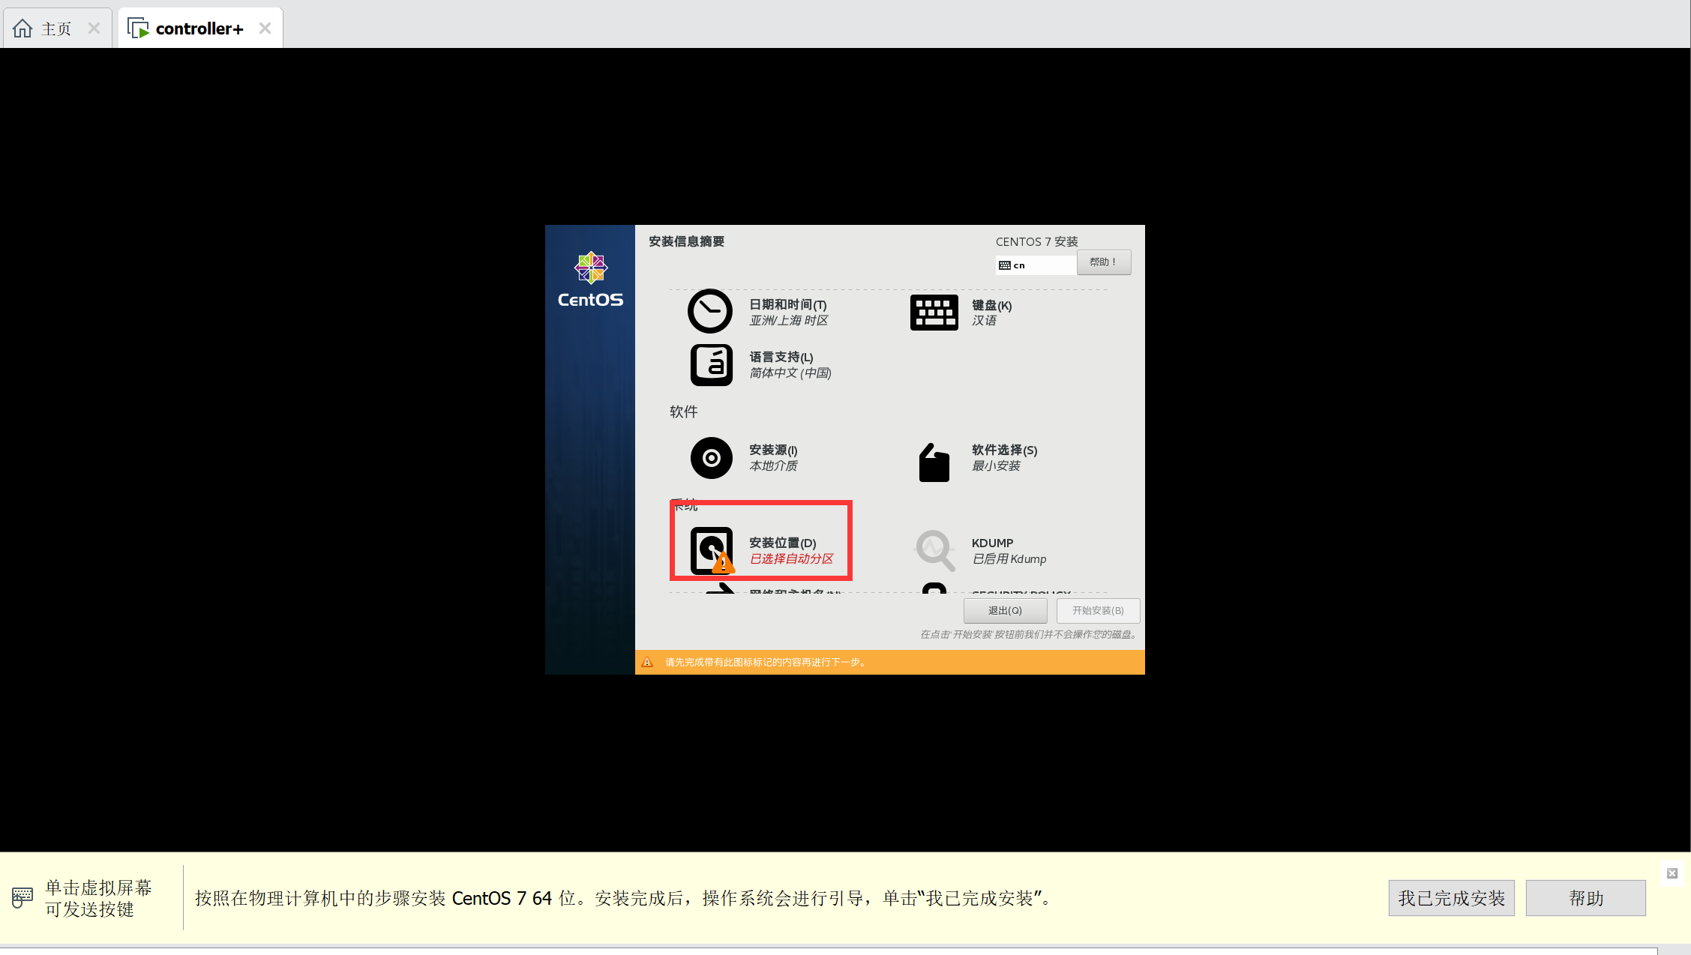The height and width of the screenshot is (955, 1691).
Task: Click 我已完成安装 button
Action: click(1451, 898)
